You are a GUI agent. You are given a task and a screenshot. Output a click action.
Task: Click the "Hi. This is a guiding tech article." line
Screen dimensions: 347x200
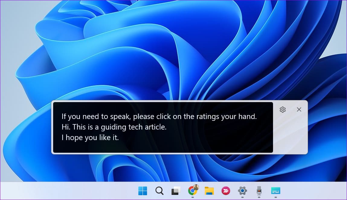pos(114,127)
